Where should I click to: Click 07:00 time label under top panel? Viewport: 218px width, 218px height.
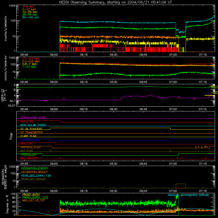[173, 55]
